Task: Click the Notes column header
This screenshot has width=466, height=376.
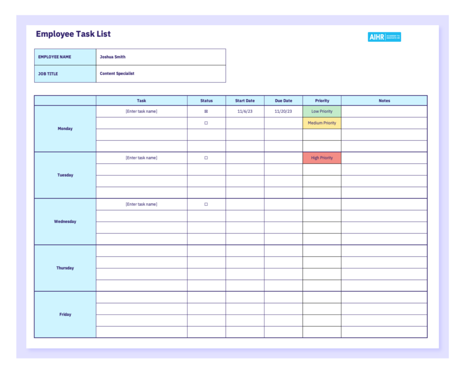Action: click(384, 100)
